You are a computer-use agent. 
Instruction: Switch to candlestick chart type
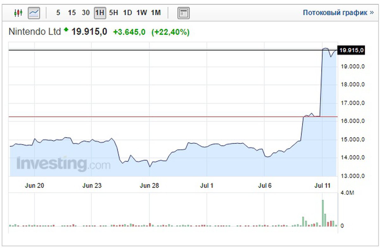[18, 13]
